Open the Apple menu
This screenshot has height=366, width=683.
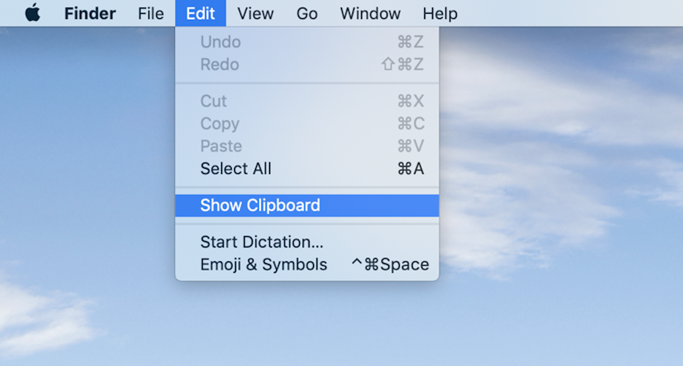[32, 13]
